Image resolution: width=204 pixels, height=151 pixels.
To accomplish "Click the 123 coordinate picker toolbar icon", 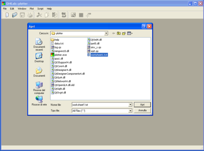I will click(88, 15).
